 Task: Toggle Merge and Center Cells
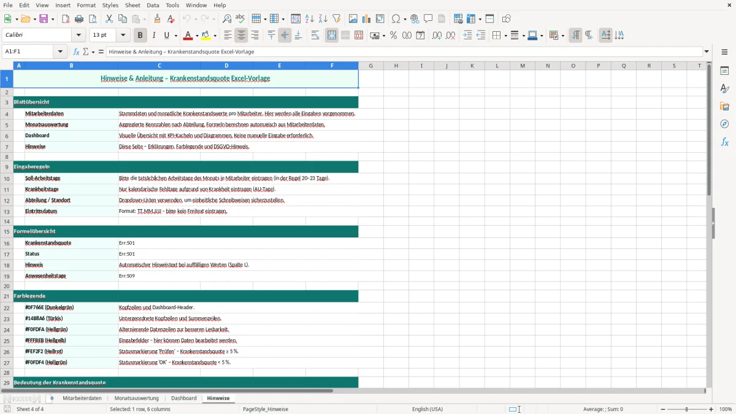(x=332, y=36)
